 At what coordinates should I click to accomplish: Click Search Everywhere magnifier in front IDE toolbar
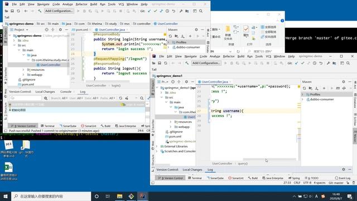tap(348, 63)
